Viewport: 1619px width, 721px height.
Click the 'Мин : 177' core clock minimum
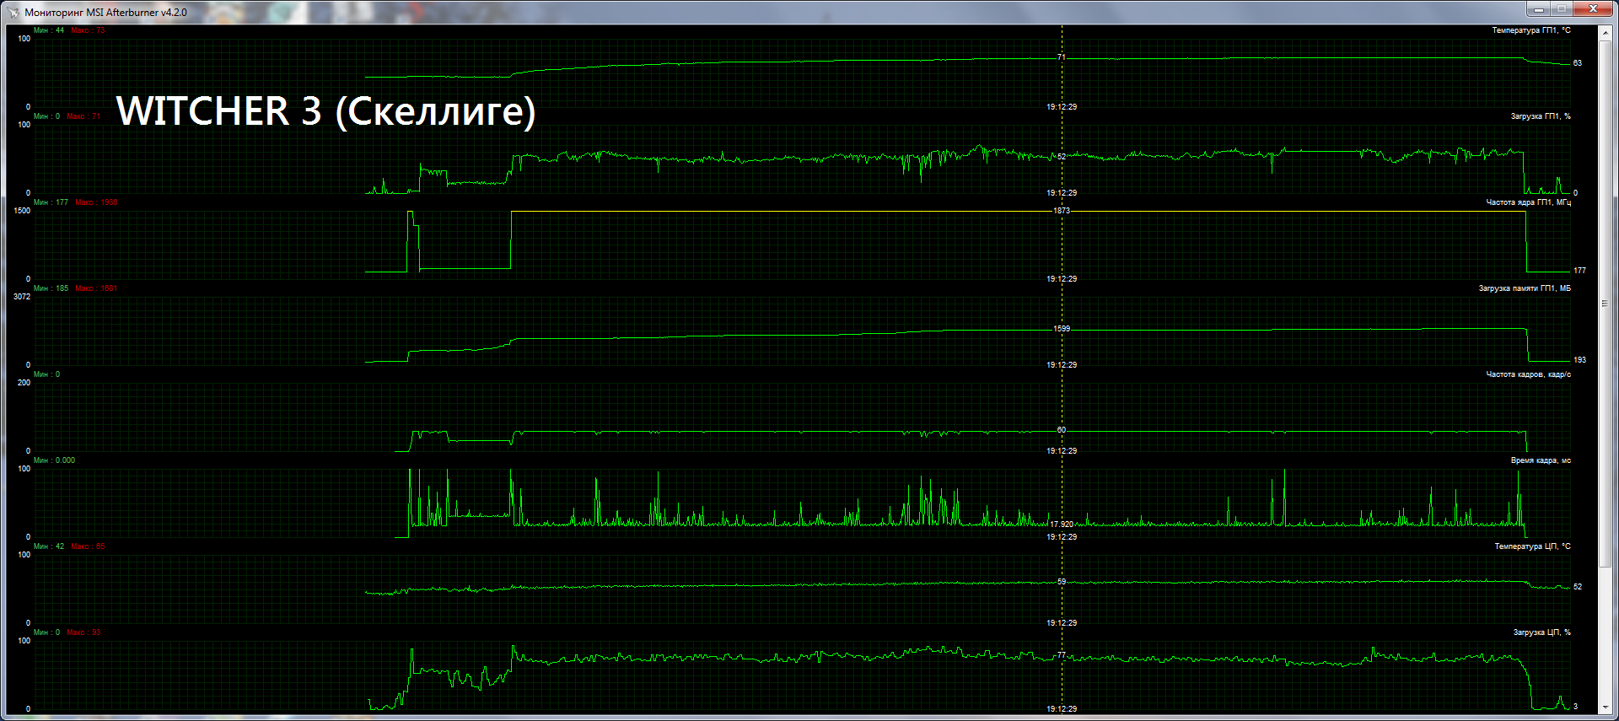(x=51, y=202)
